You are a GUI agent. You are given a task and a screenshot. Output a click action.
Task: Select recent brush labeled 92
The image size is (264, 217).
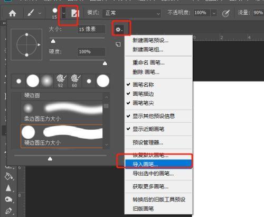(60, 81)
